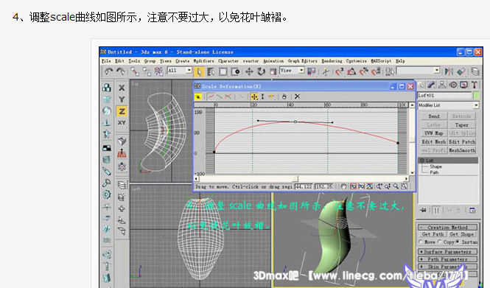This screenshot has width=490, height=288.
Task: Open the View coordinate system dropdown
Action: point(292,70)
